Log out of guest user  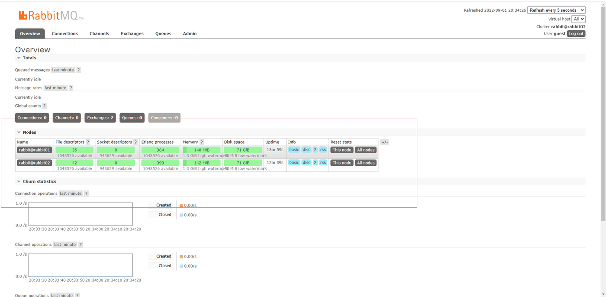coord(576,33)
